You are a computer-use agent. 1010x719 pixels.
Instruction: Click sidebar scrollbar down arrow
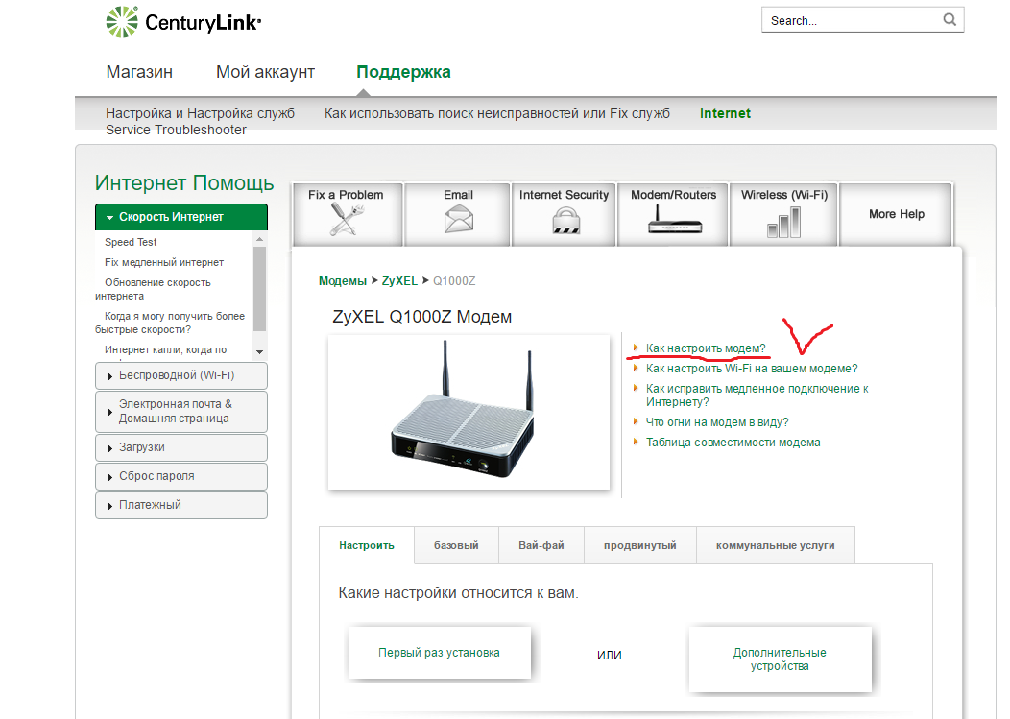[x=259, y=351]
